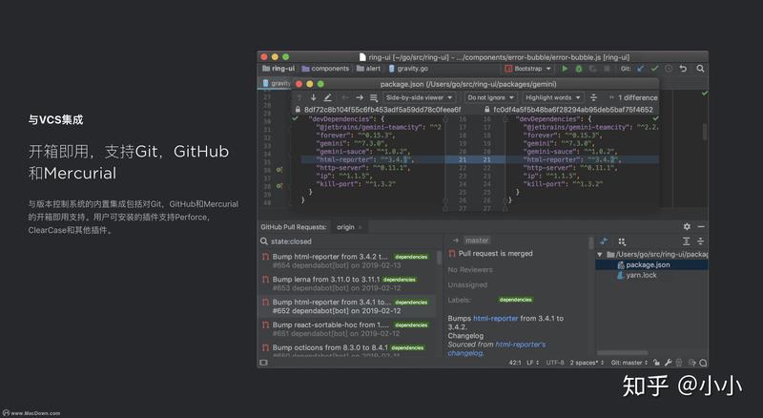
Task: Open the Do not ignore whitespace dropdown
Action: 490,97
